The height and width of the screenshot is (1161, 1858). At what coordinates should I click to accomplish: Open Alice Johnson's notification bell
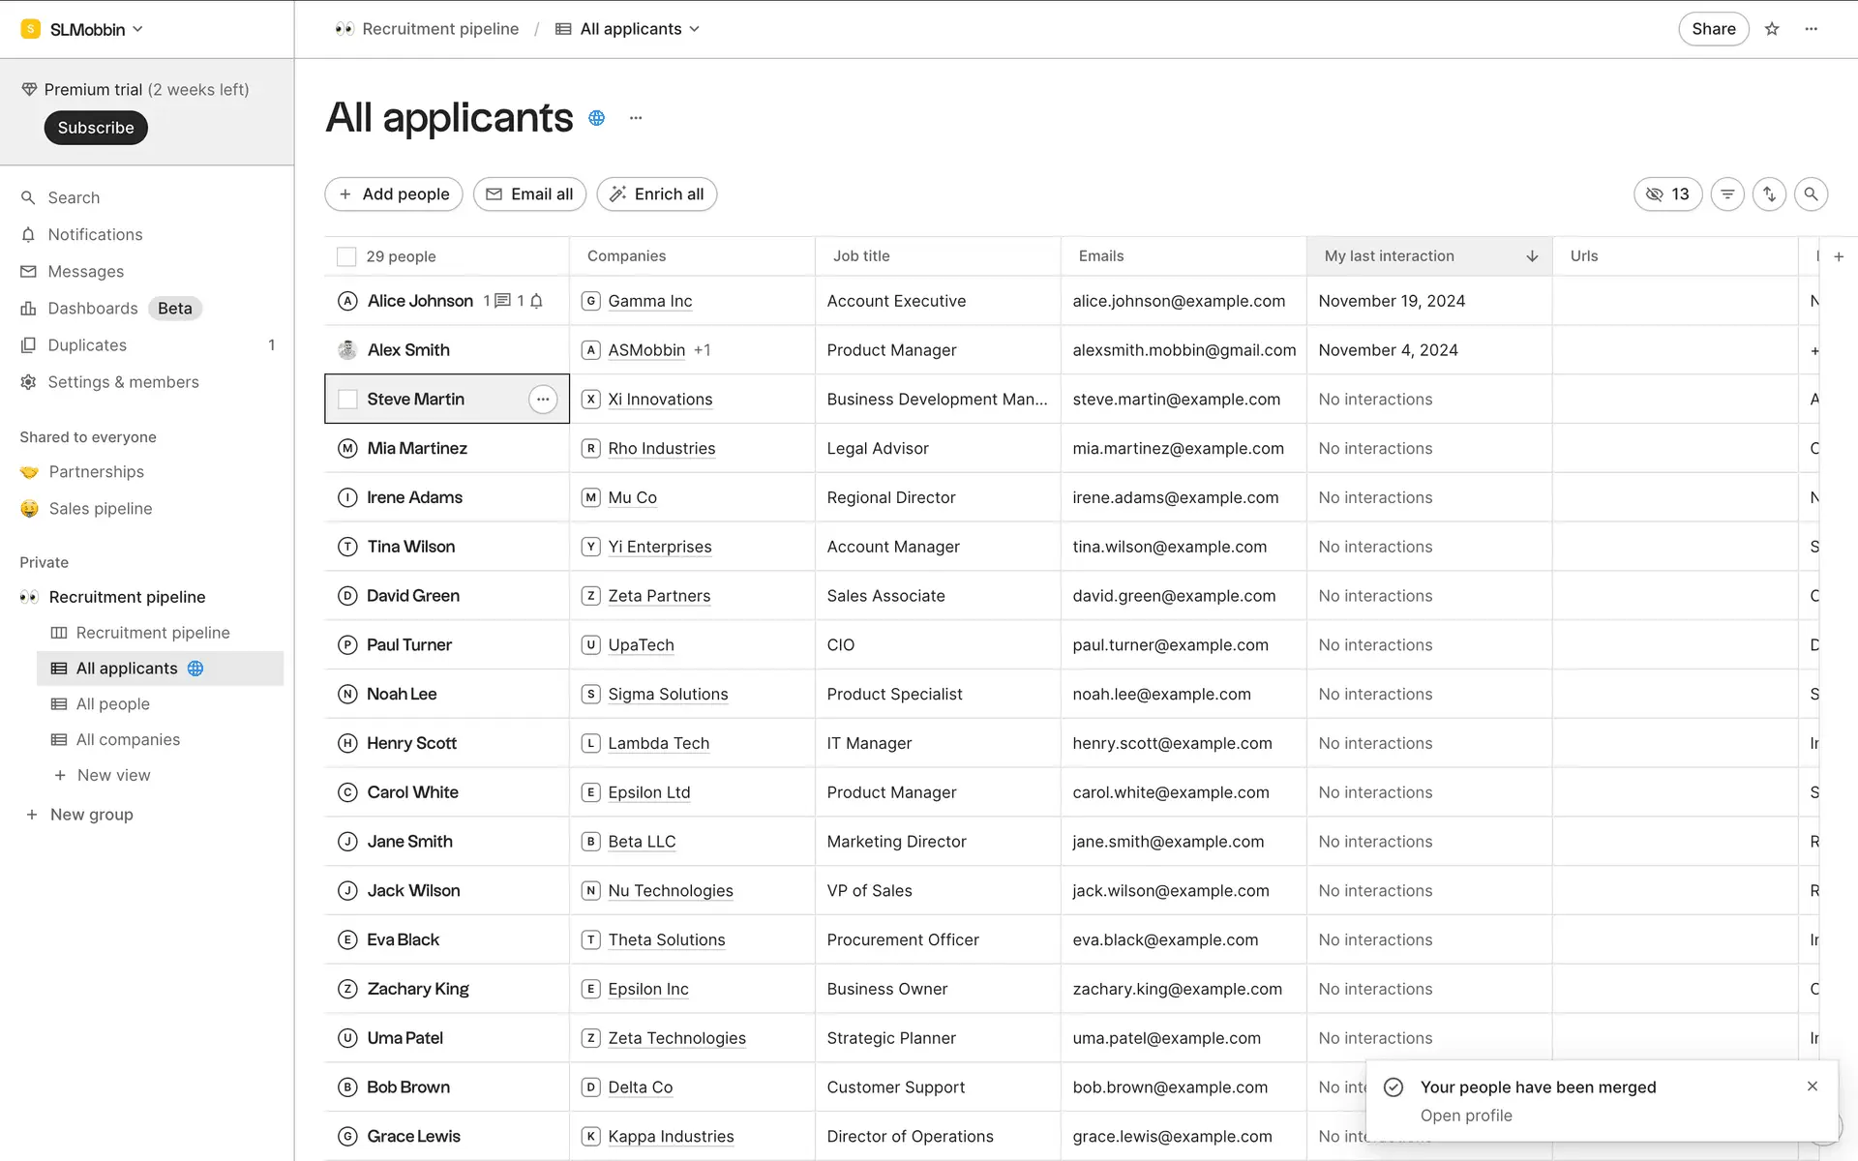point(536,301)
